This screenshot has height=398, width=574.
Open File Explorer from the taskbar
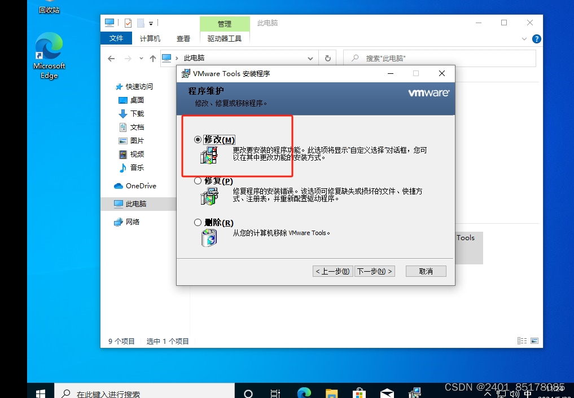[x=332, y=393]
